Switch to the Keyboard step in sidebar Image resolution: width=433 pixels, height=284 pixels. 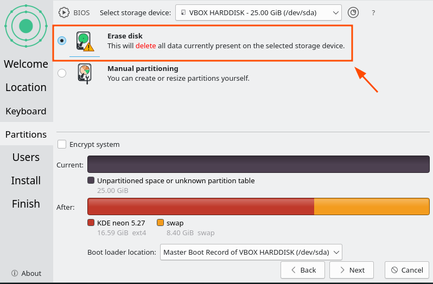pos(26,111)
